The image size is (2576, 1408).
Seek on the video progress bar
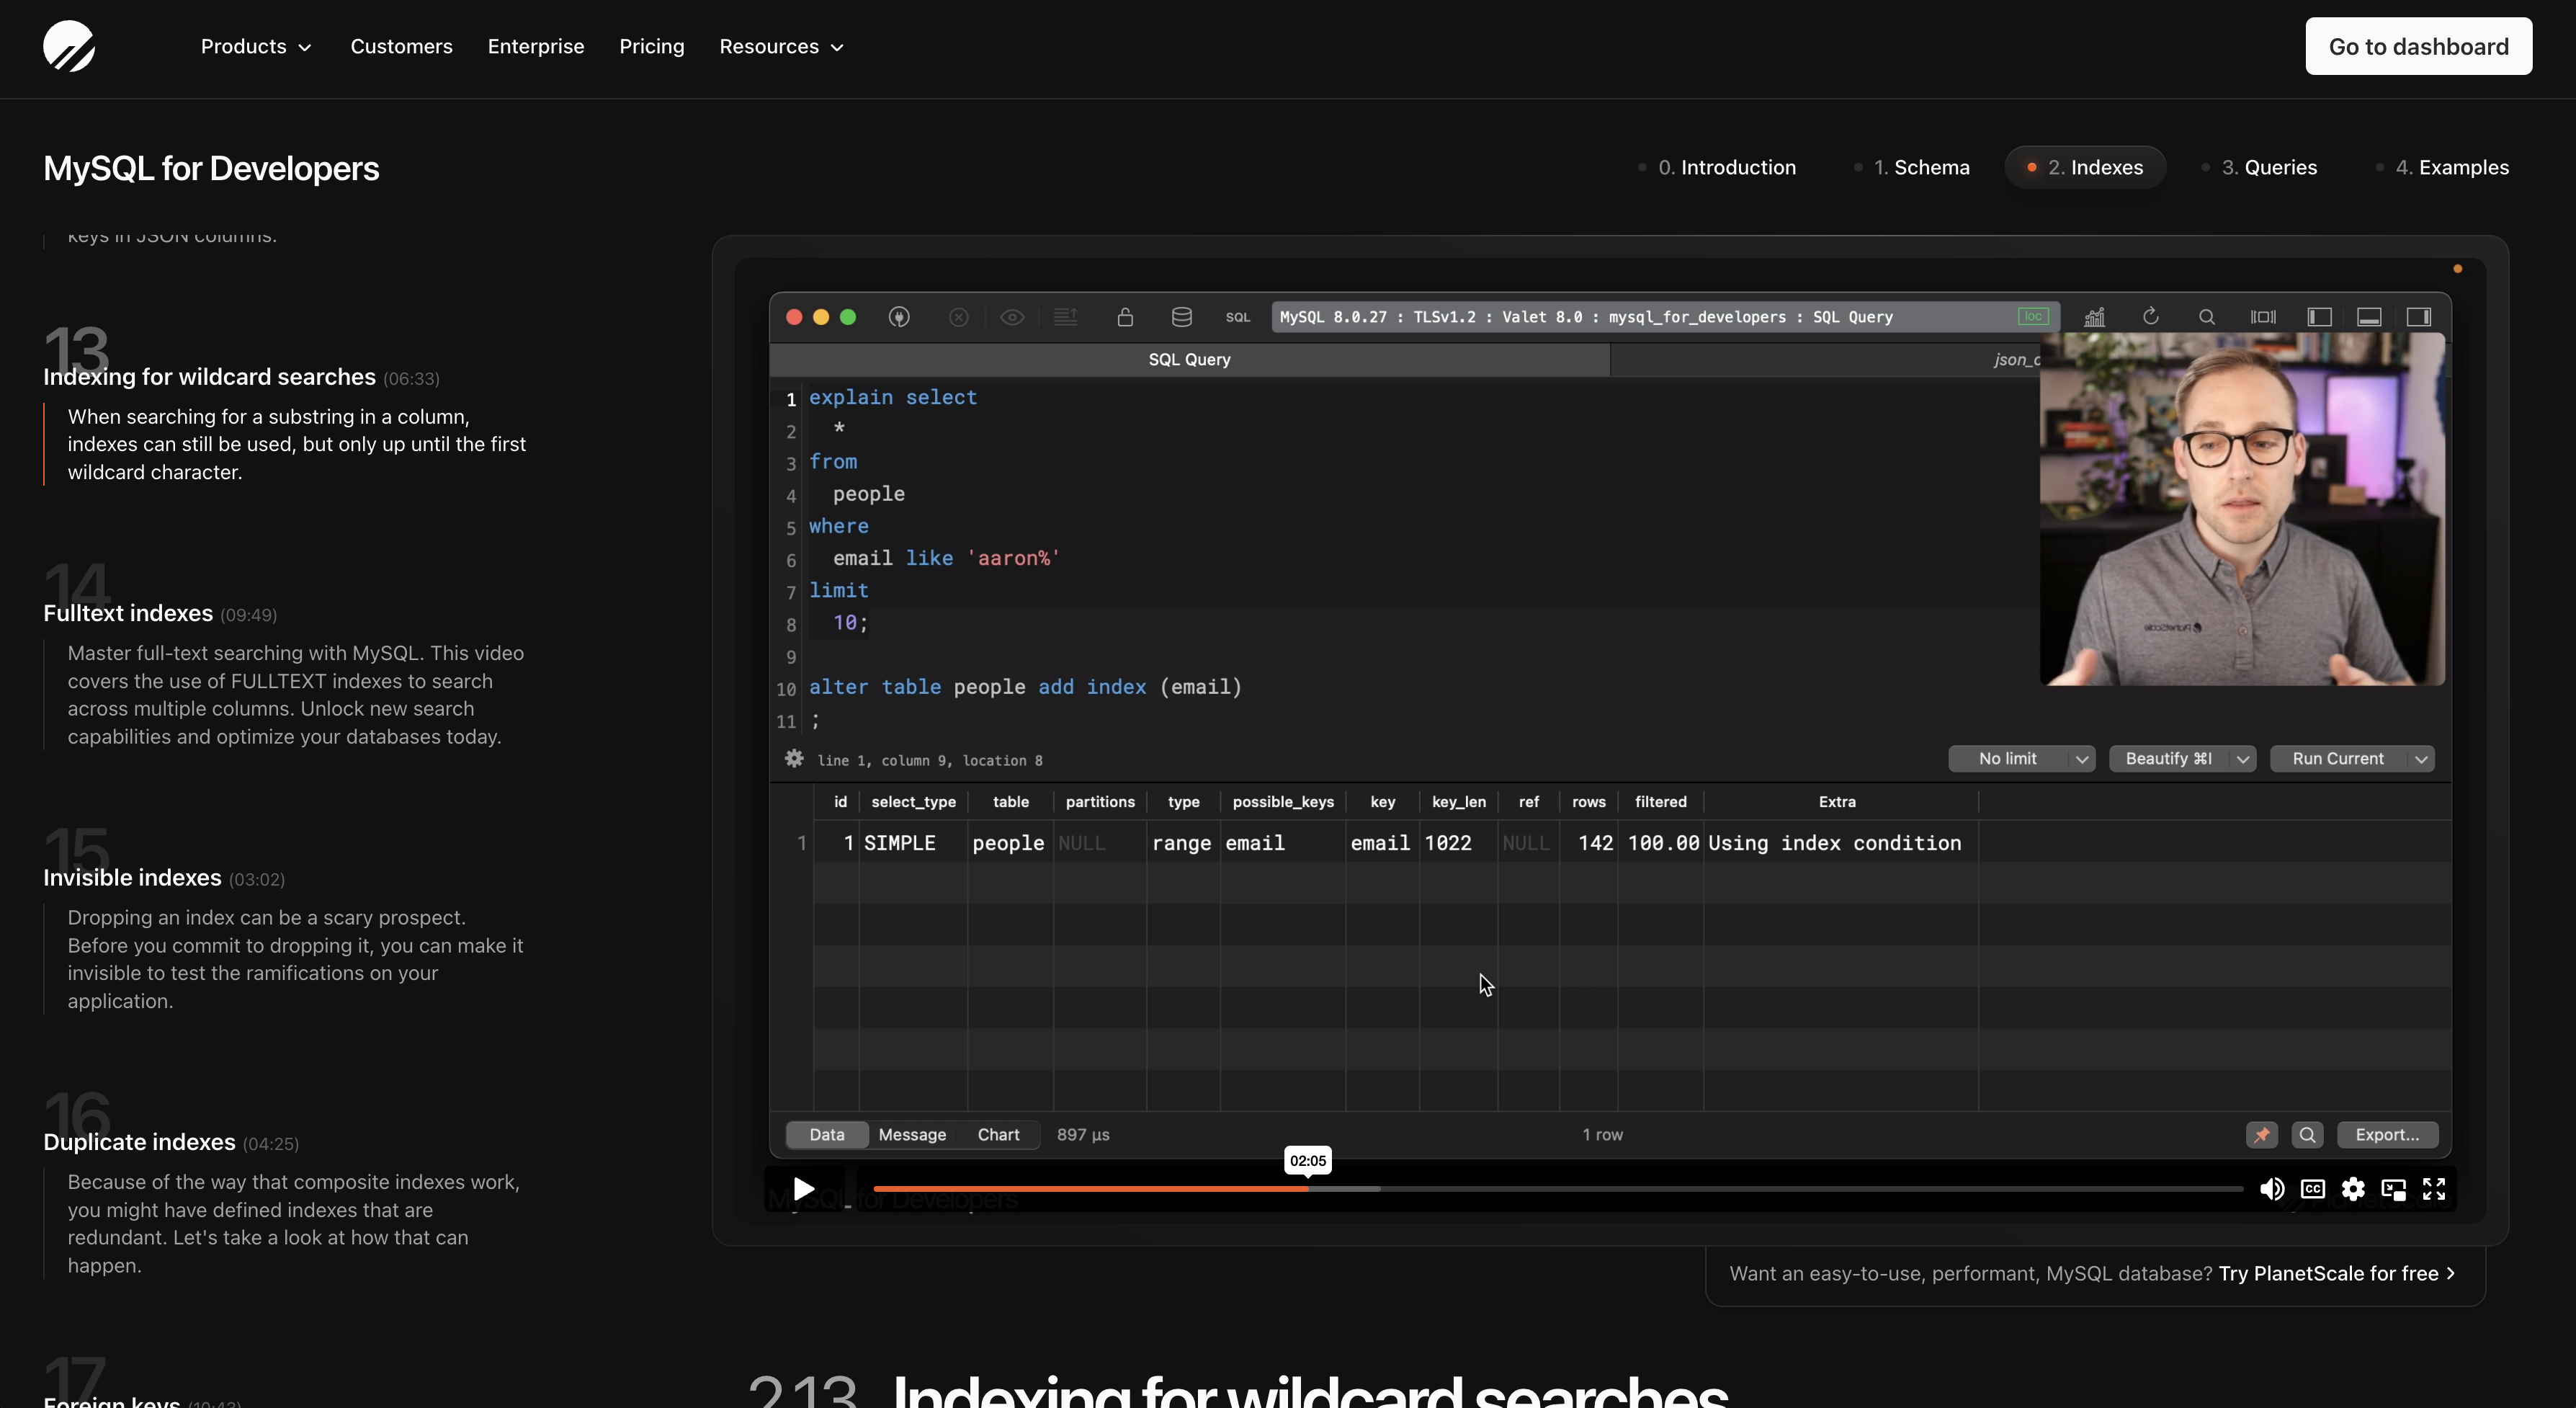[x=1557, y=1189]
